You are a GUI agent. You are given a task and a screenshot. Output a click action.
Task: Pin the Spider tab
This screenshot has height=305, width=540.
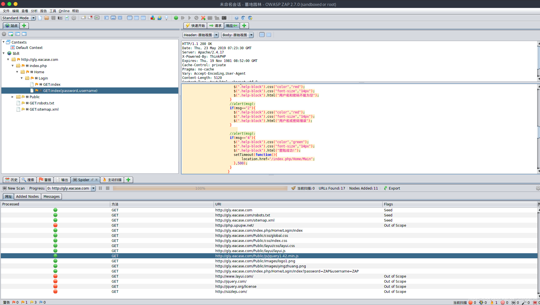92,180
